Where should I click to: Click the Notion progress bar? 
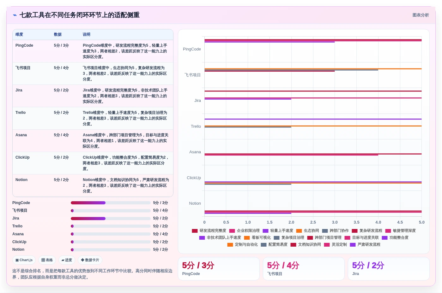[111, 250]
